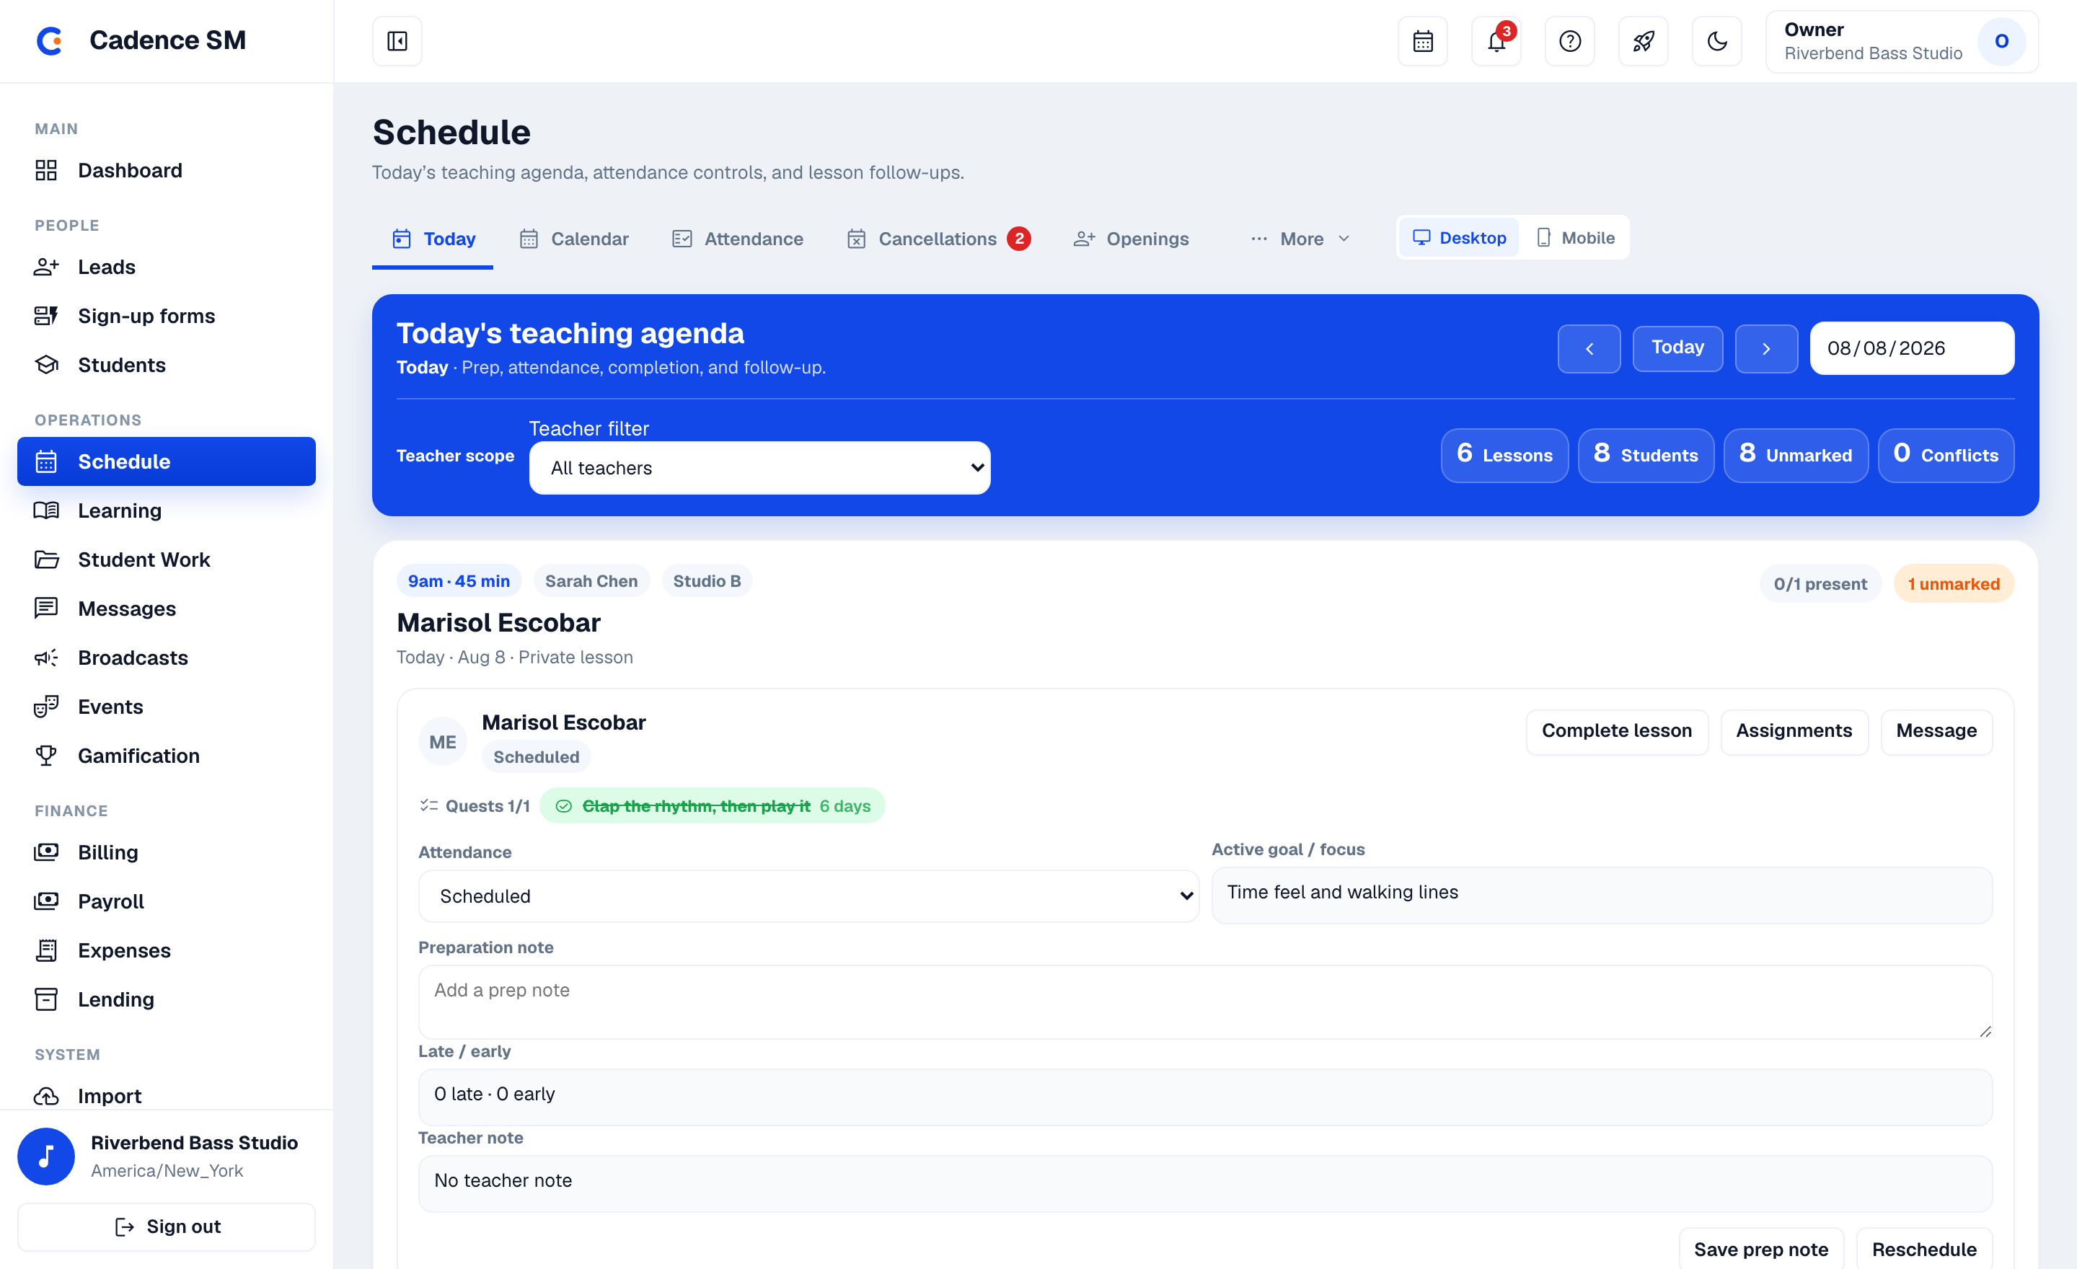Switch to the Attendance tab
The image size is (2077, 1269).
pos(738,239)
